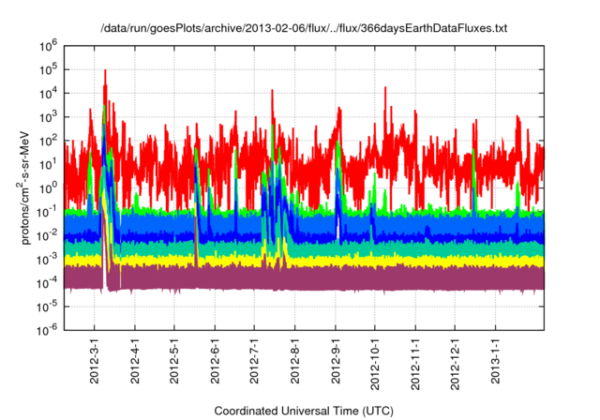Image resolution: width=600 pixels, height=420 pixels.
Task: Click the y-axis tick label 10^0
Action: 50,187
